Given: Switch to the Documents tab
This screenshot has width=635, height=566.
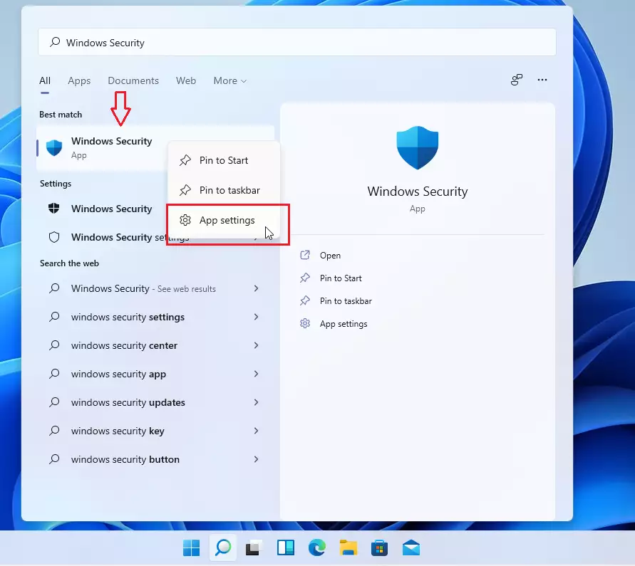Looking at the screenshot, I should pyautogui.click(x=133, y=80).
